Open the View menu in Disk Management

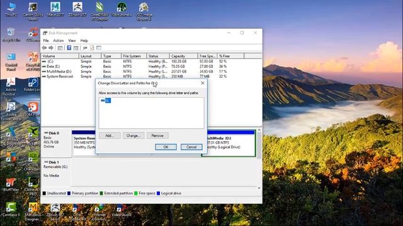click(x=72, y=40)
